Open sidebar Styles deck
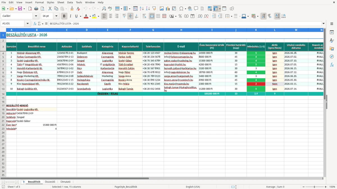 tap(332, 41)
